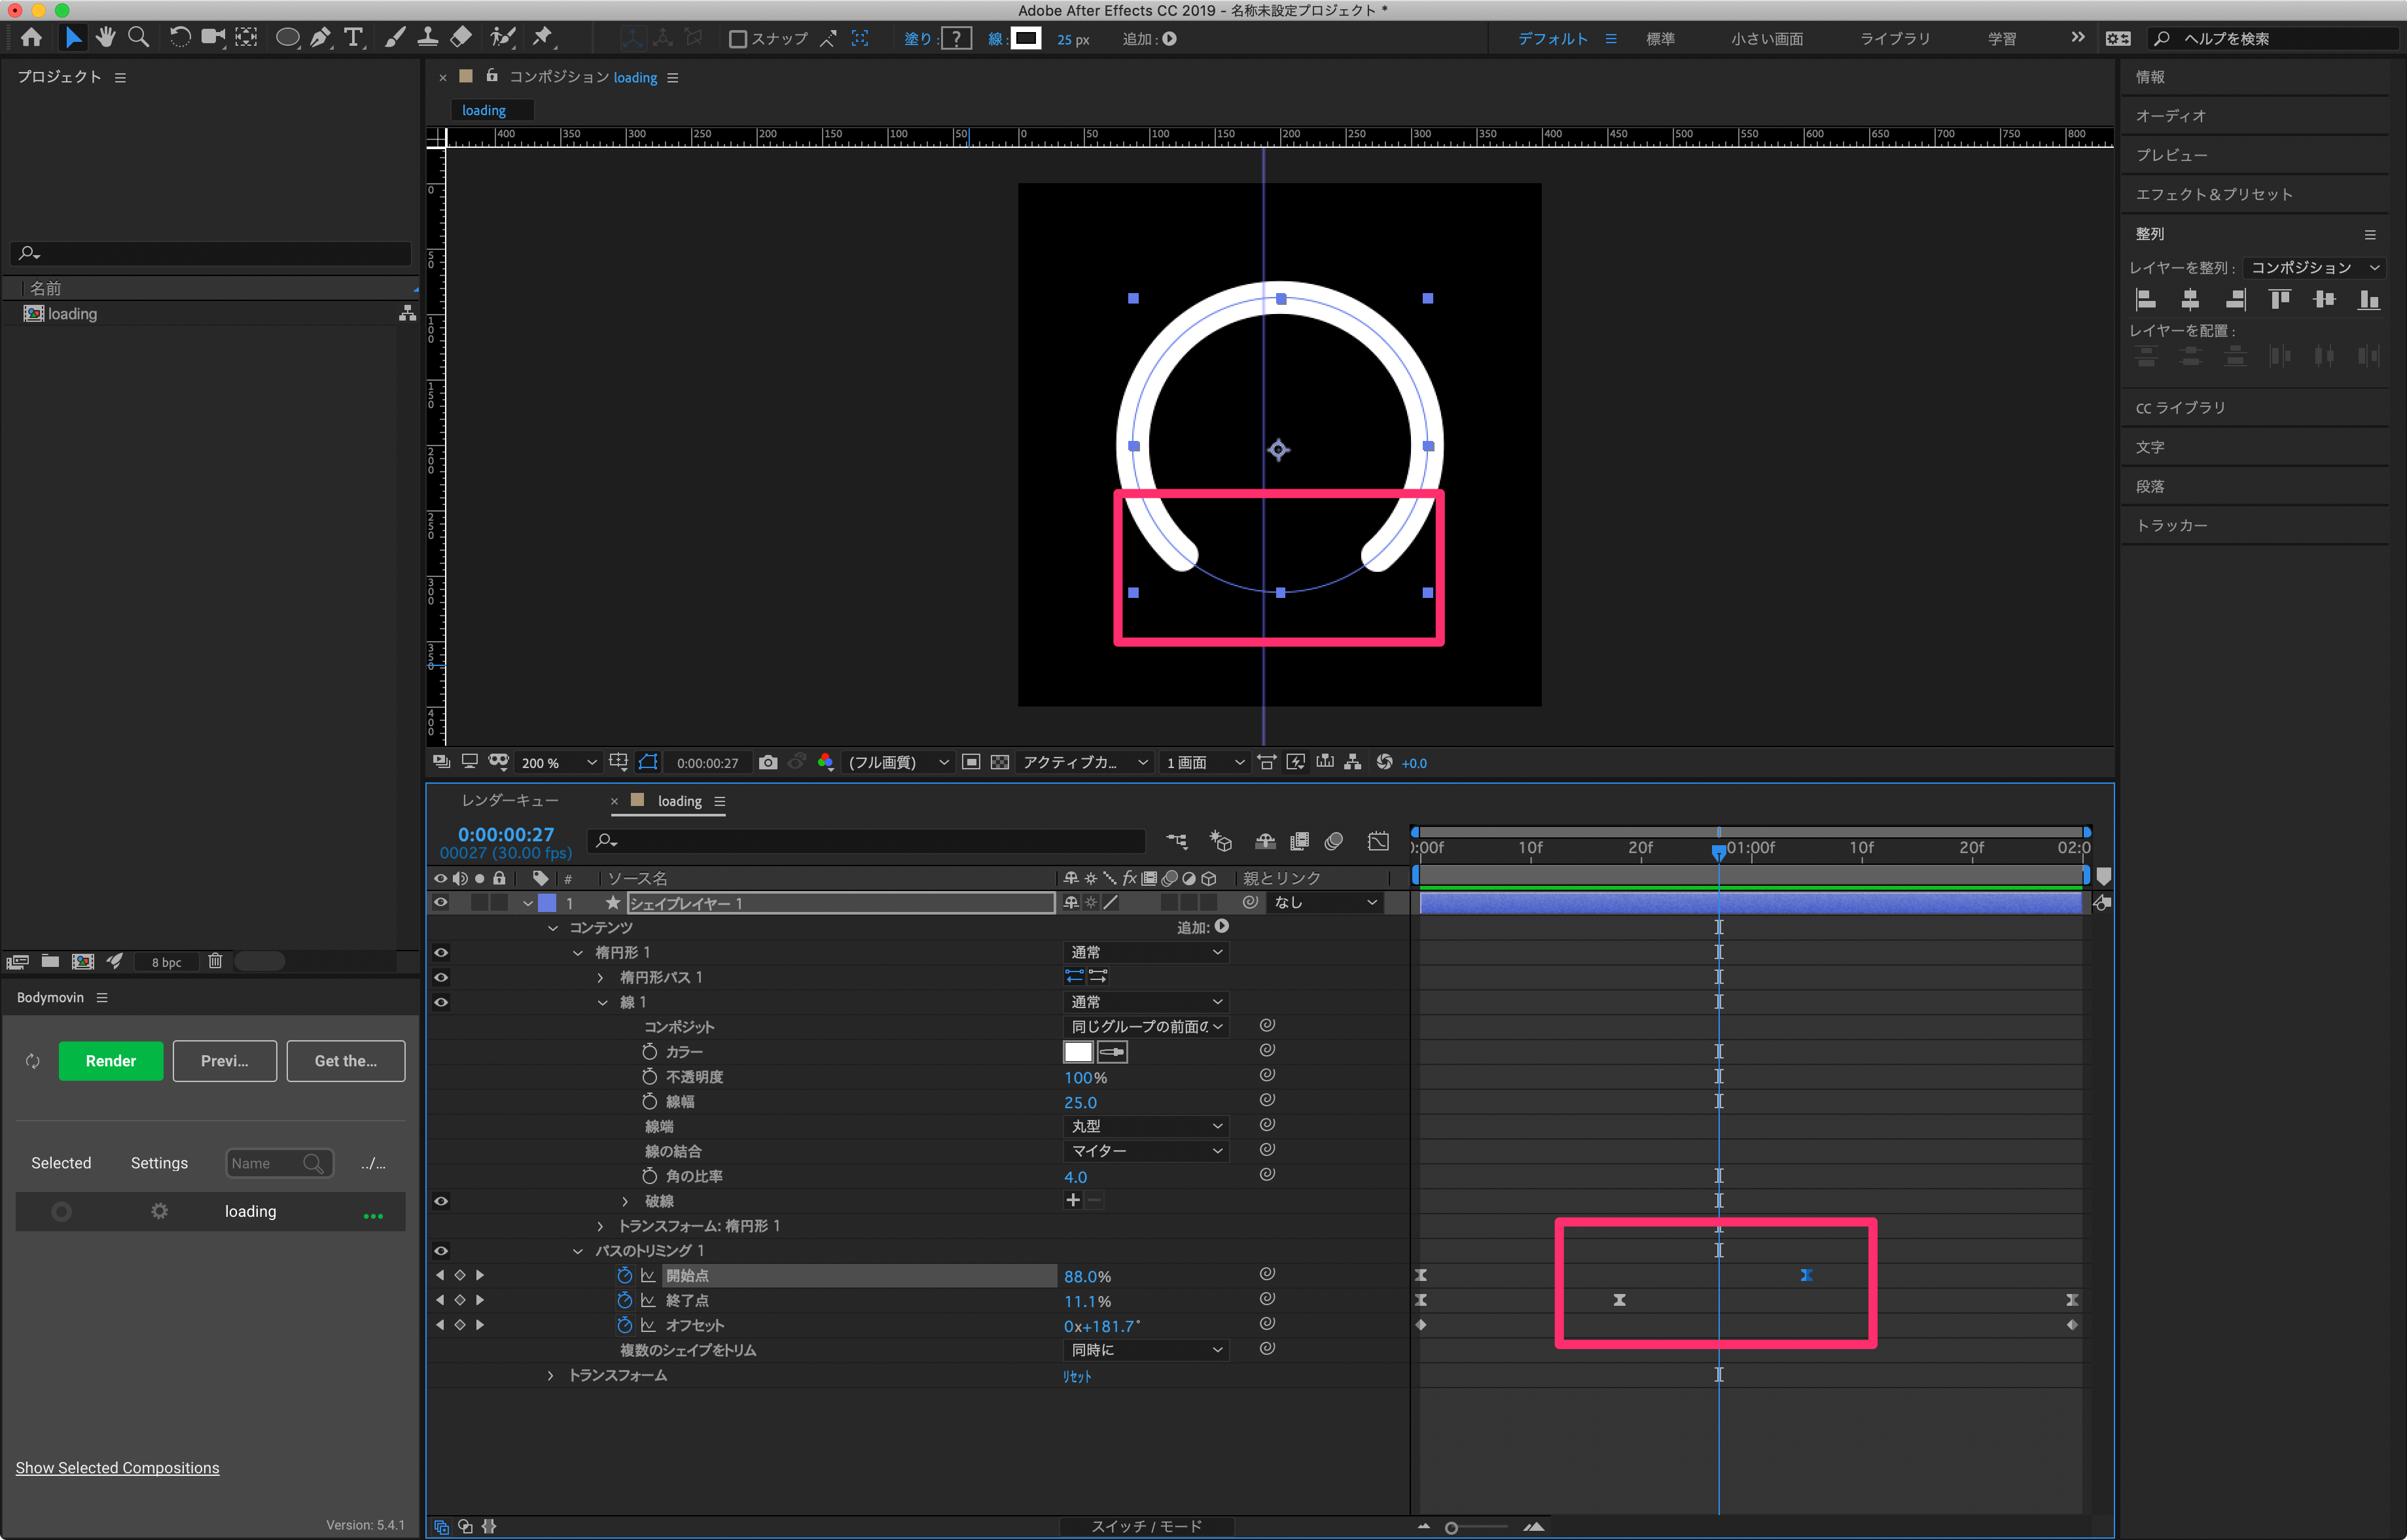Toggle visibility of 楕円形 1

click(440, 953)
